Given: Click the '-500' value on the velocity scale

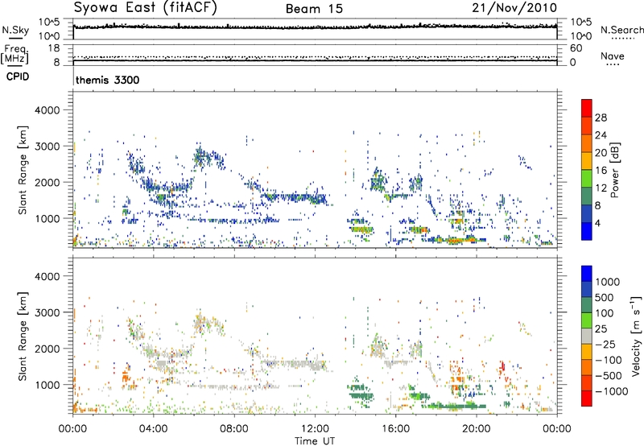Looking at the screenshot, I should [x=609, y=376].
